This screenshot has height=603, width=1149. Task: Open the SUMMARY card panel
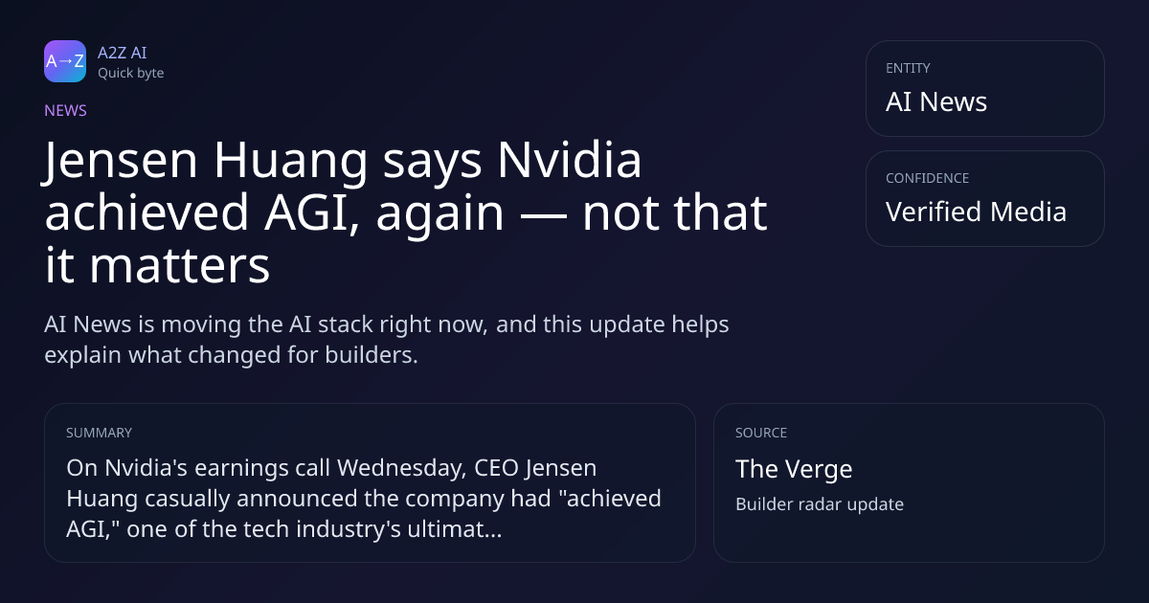370,482
